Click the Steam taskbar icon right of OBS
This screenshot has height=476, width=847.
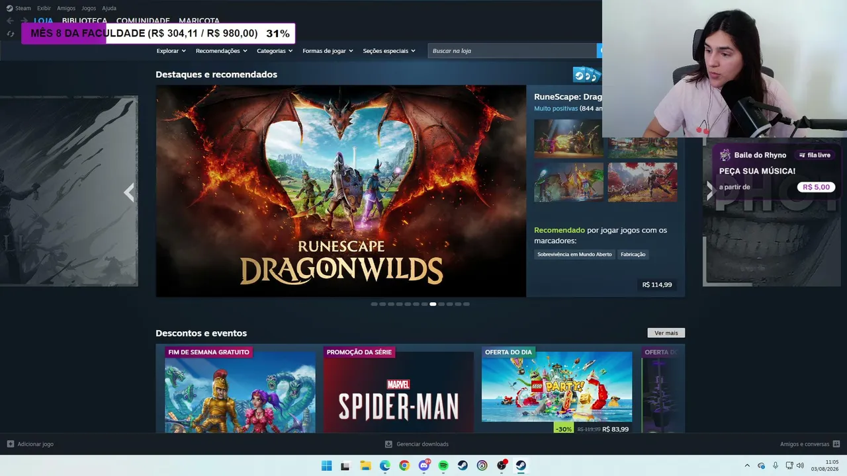coord(521,465)
